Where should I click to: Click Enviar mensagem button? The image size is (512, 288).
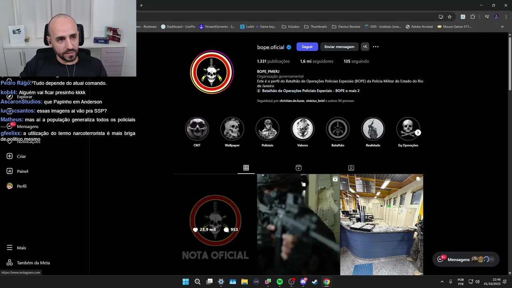(x=339, y=47)
